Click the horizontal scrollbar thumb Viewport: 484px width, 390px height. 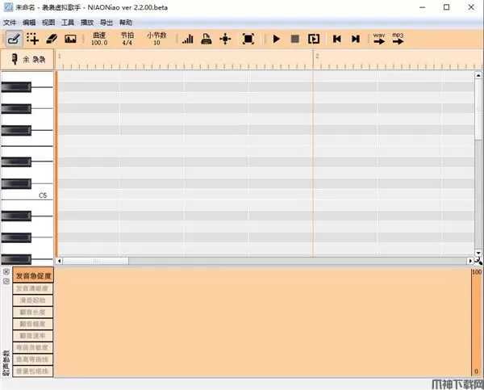click(95, 261)
